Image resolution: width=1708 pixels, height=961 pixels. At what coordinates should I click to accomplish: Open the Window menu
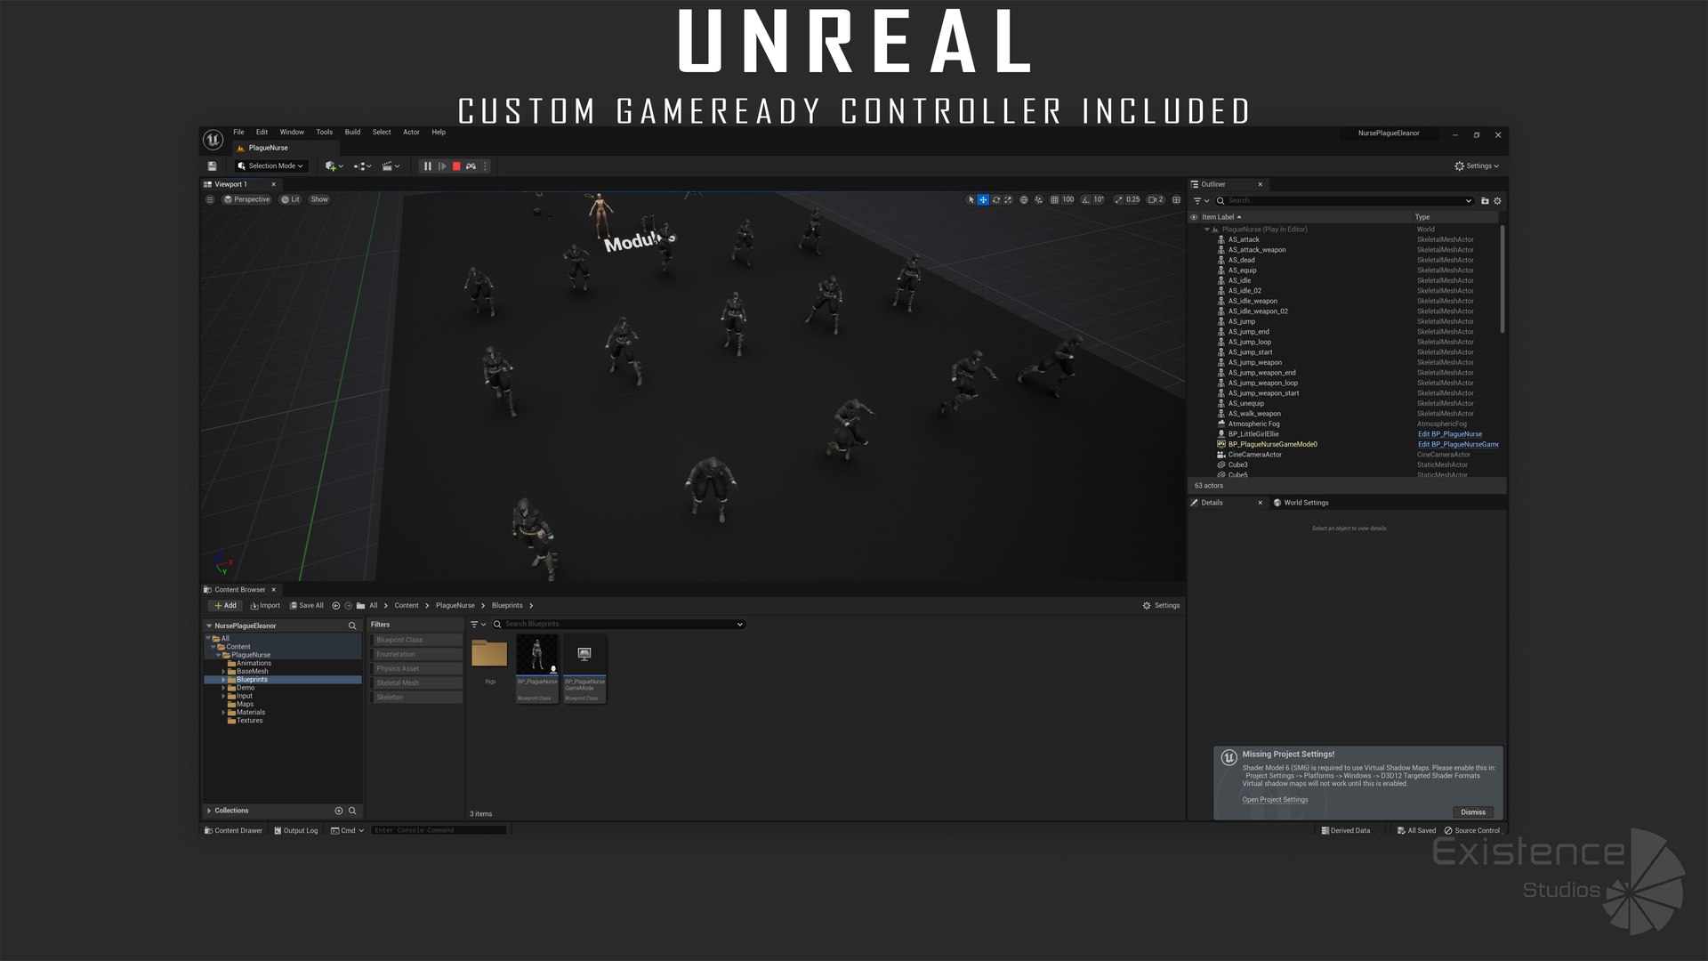coord(292,133)
